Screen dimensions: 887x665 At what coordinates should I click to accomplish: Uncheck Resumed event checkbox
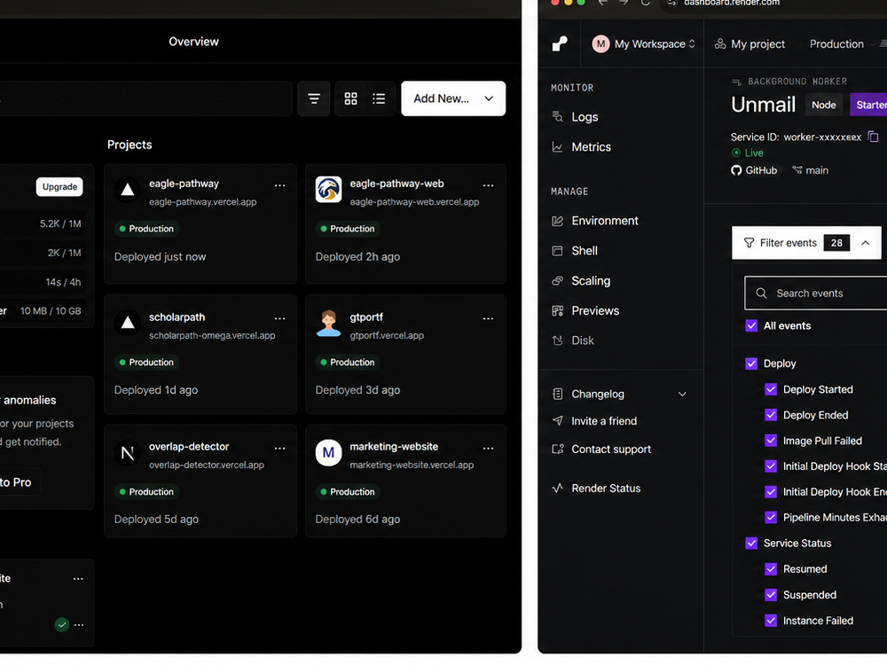pyautogui.click(x=771, y=569)
